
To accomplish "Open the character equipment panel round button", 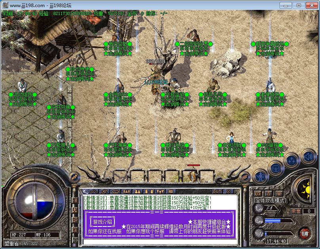I will 261,177.
